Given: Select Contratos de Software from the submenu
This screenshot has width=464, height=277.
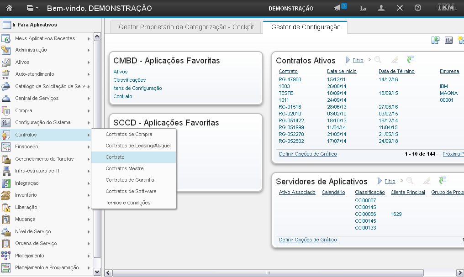Looking at the screenshot, I should click(131, 191).
